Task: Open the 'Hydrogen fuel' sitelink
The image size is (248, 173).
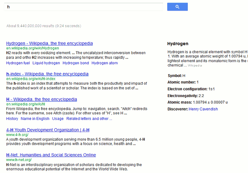Action: [x=18, y=63]
